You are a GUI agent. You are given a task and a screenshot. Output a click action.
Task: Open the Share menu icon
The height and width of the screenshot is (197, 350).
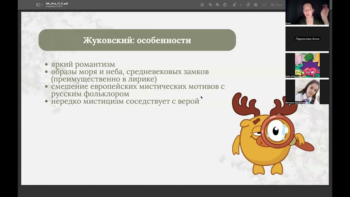click(x=225, y=5)
